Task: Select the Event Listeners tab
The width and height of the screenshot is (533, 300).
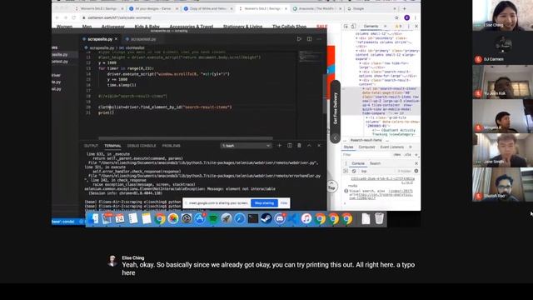Action: tap(391, 147)
